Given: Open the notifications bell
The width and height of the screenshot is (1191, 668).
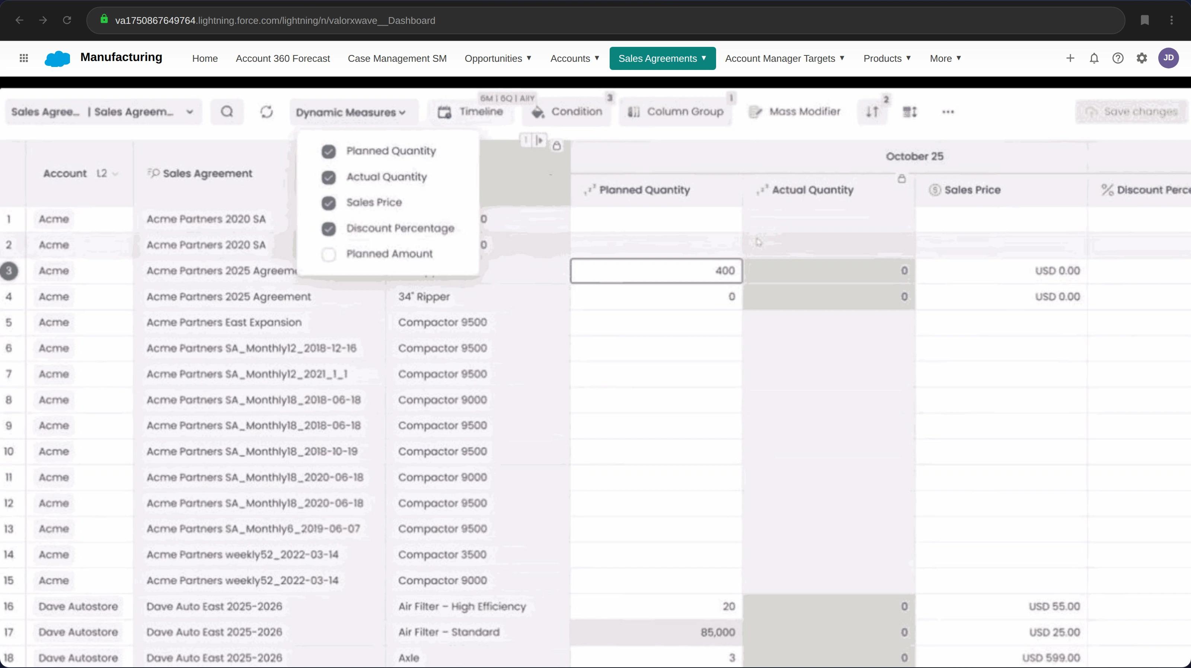Looking at the screenshot, I should tap(1094, 58).
